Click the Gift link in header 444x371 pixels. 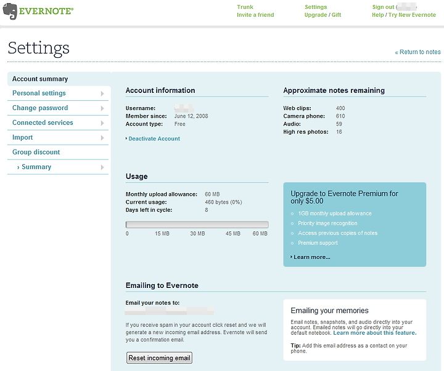[336, 15]
